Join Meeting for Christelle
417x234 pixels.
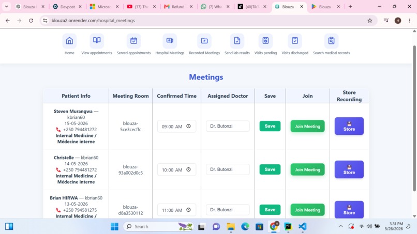click(x=307, y=169)
